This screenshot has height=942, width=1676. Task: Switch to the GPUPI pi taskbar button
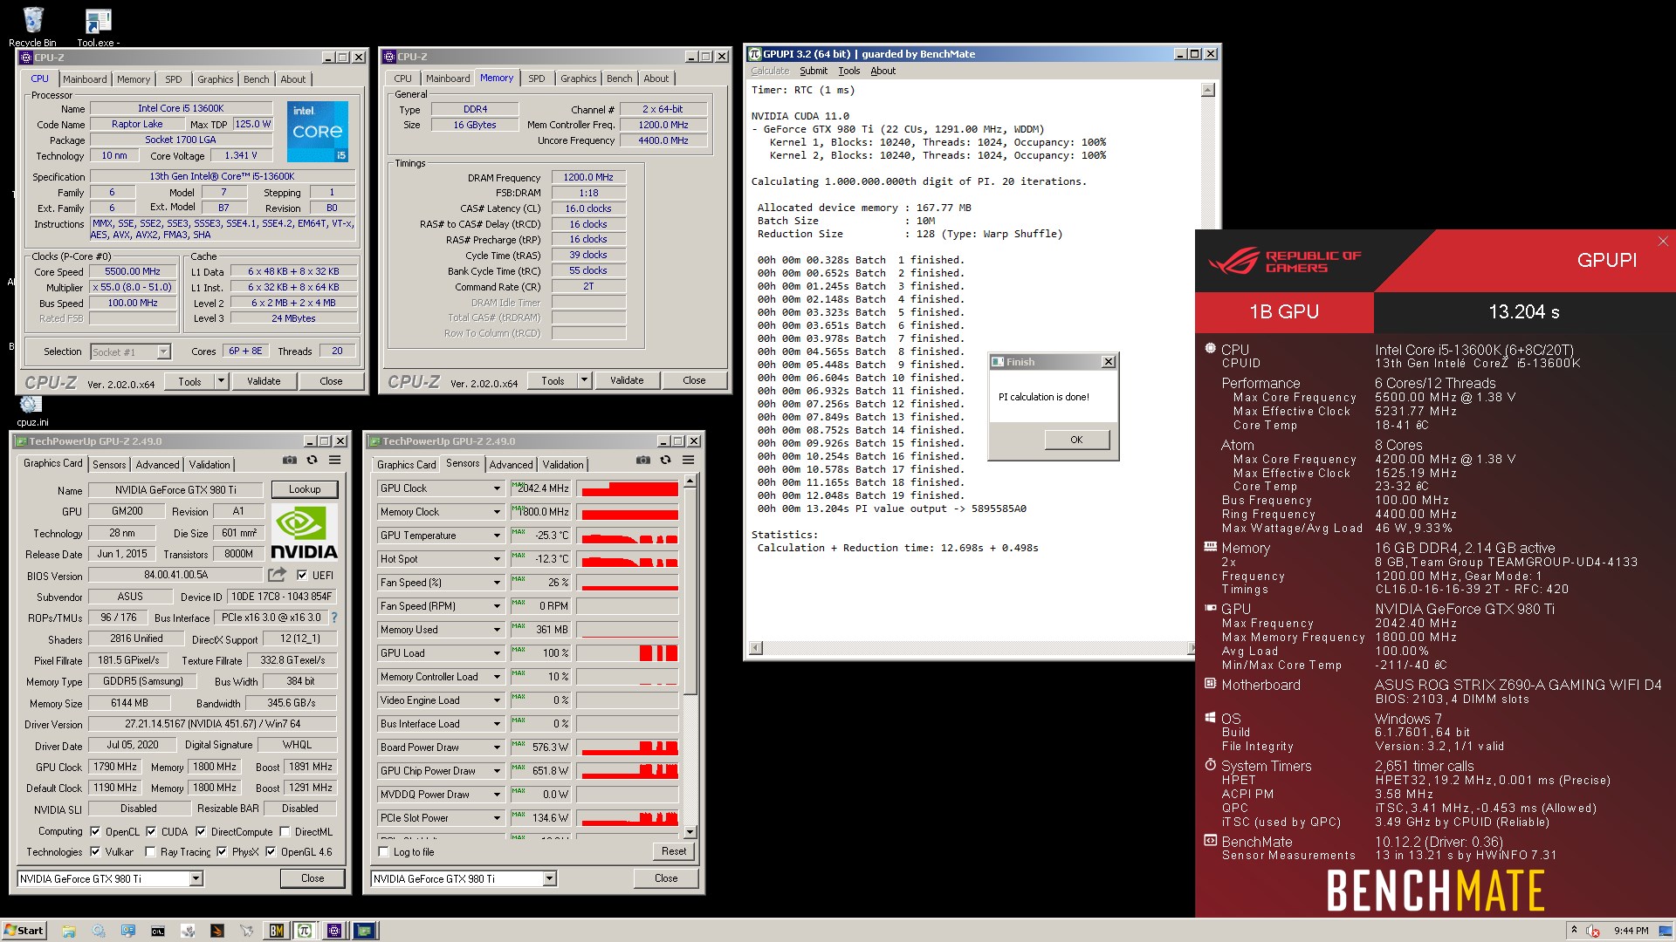coord(305,931)
